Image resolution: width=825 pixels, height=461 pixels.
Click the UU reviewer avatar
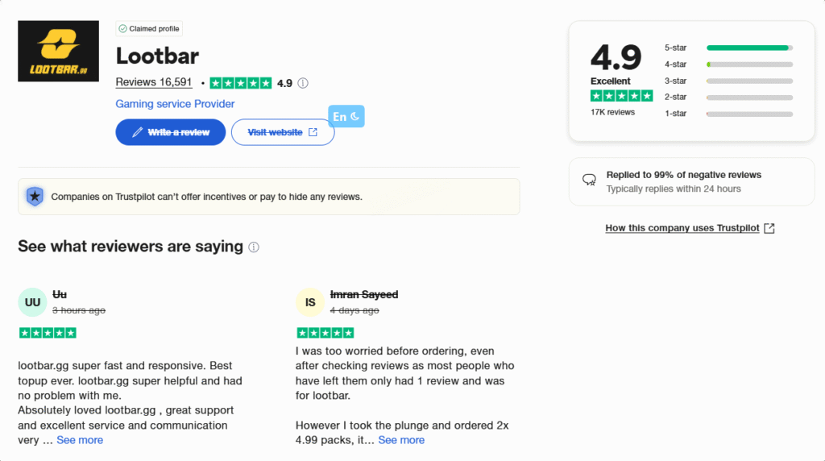pos(32,302)
